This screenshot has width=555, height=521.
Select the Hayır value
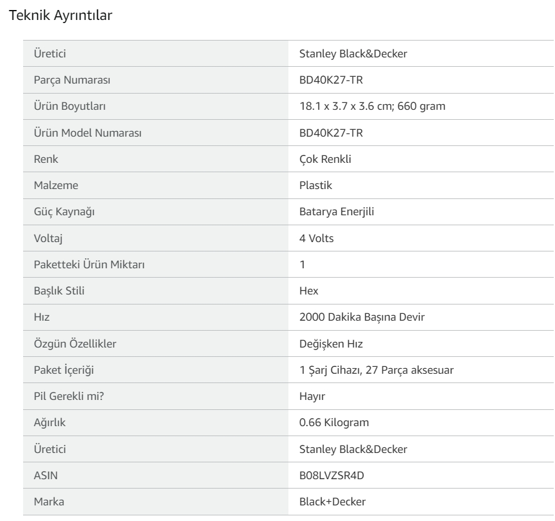(x=312, y=396)
